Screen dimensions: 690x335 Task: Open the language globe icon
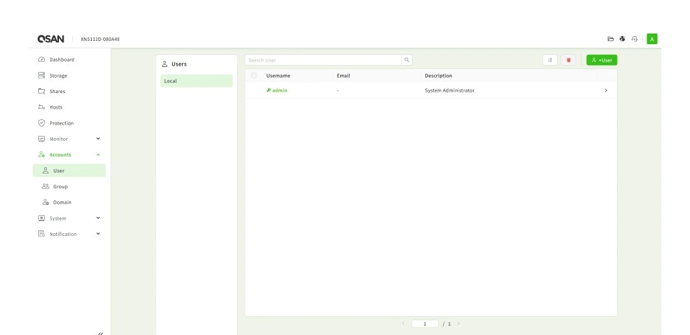[x=622, y=39]
